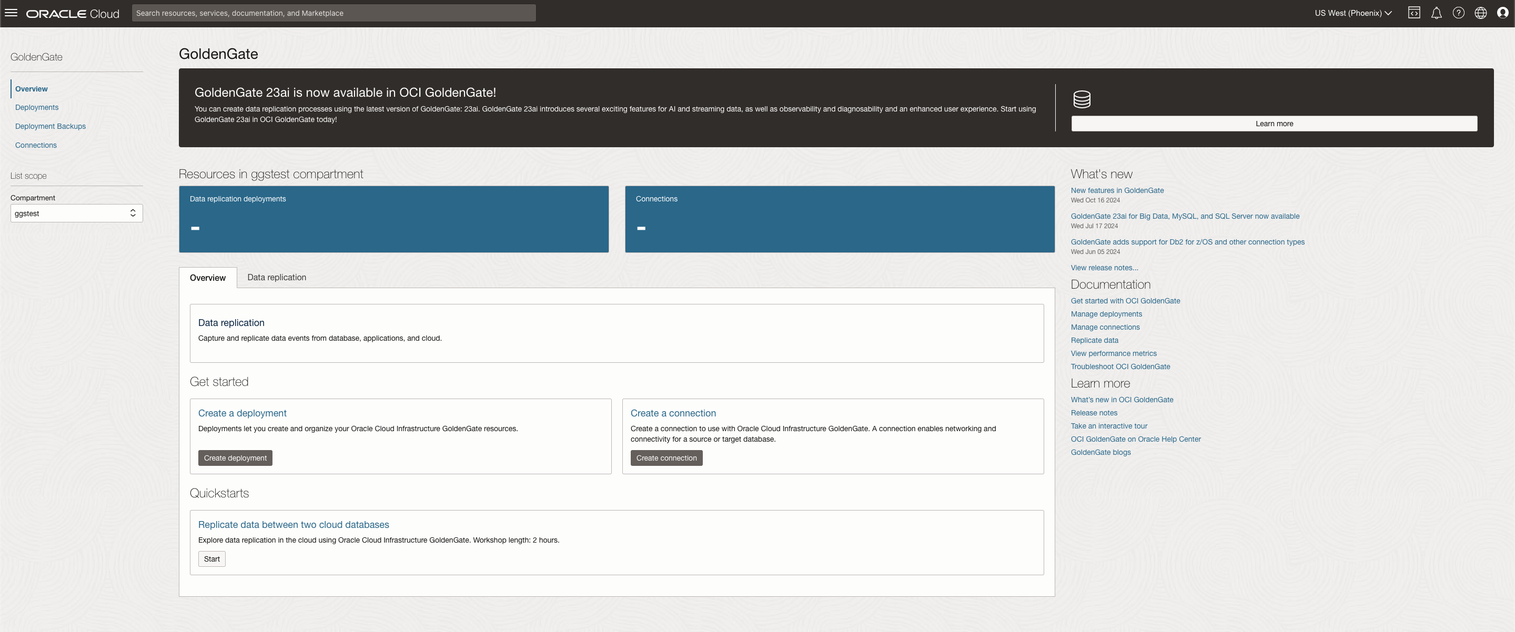Viewport: 1515px width, 632px height.
Task: Open the language globe menu
Action: 1480,13
